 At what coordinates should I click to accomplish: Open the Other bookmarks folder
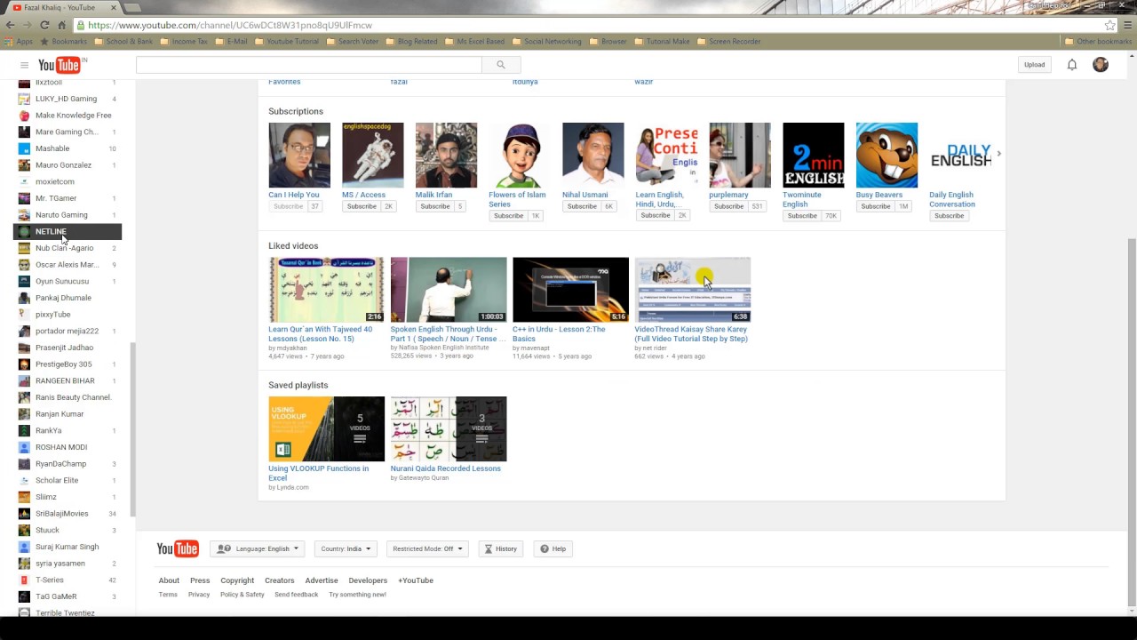(1098, 42)
